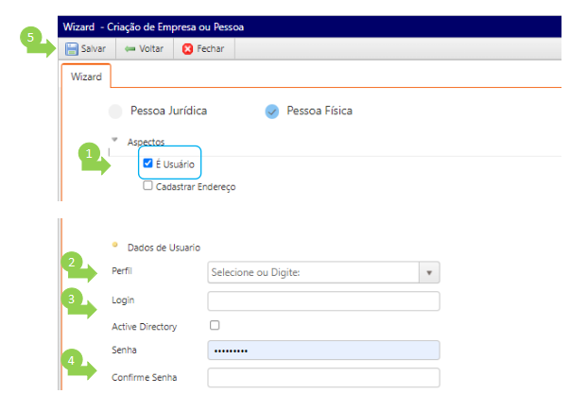570x411 pixels.
Task: Choose the Pessoa Física radio option
Action: tap(272, 111)
